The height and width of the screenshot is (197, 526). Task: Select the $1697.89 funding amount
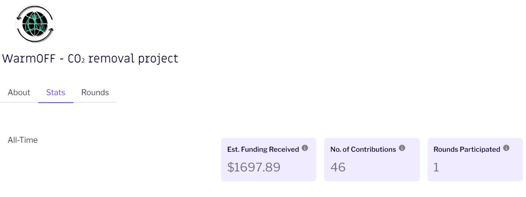pyautogui.click(x=254, y=167)
